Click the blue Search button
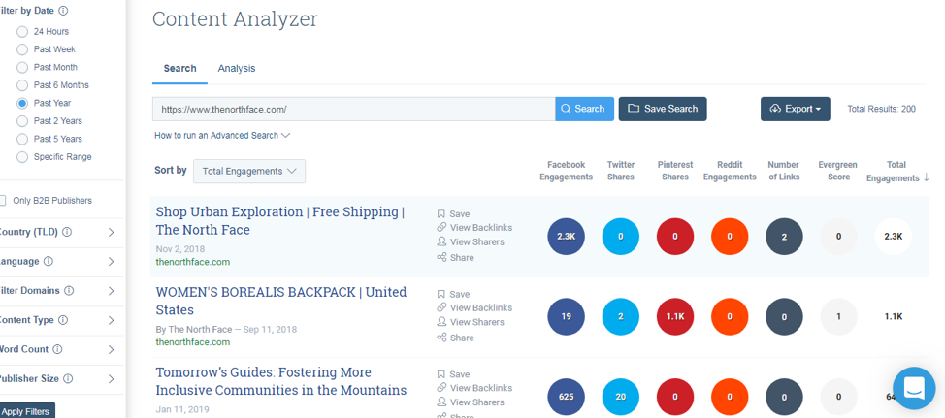 click(x=584, y=109)
